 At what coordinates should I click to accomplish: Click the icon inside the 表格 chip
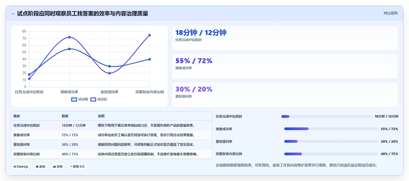[x=37, y=167]
